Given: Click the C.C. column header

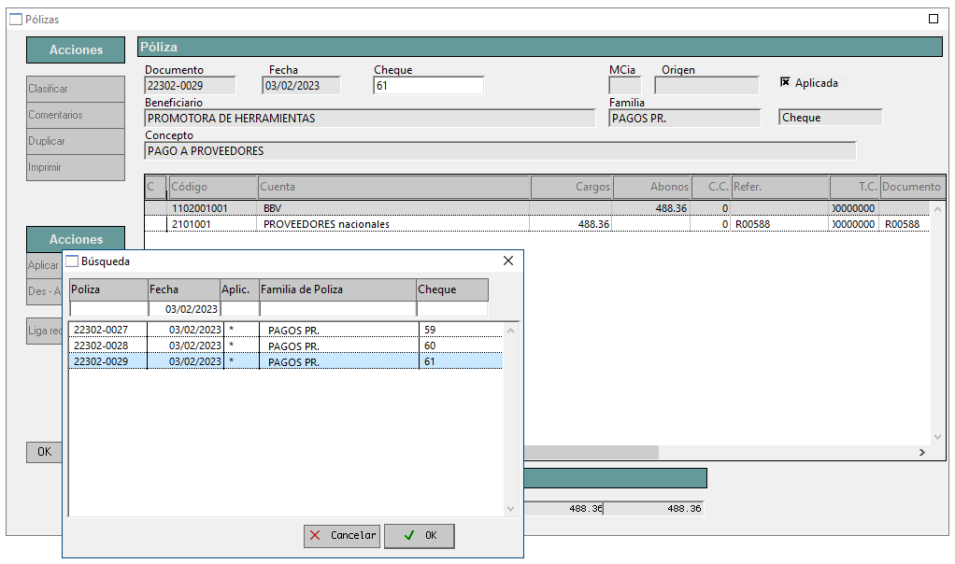Looking at the screenshot, I should [711, 187].
